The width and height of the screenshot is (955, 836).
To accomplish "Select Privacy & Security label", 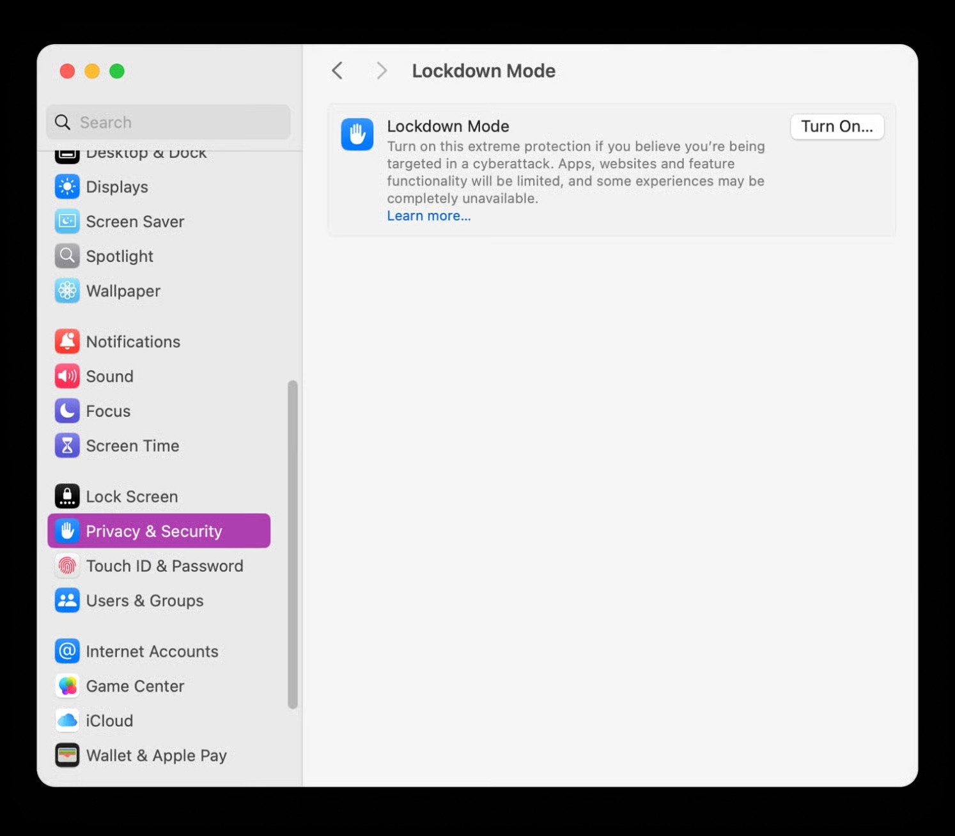I will (x=154, y=531).
